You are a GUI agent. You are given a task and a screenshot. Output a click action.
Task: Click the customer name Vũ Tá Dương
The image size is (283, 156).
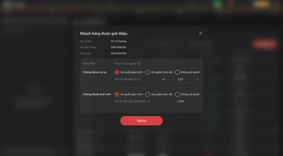tap(118, 41)
